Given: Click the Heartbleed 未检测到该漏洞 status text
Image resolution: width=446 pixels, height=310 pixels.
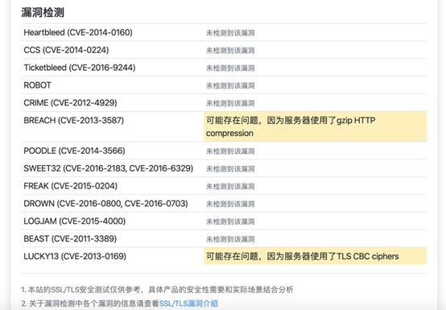Looking at the screenshot, I should coord(230,33).
